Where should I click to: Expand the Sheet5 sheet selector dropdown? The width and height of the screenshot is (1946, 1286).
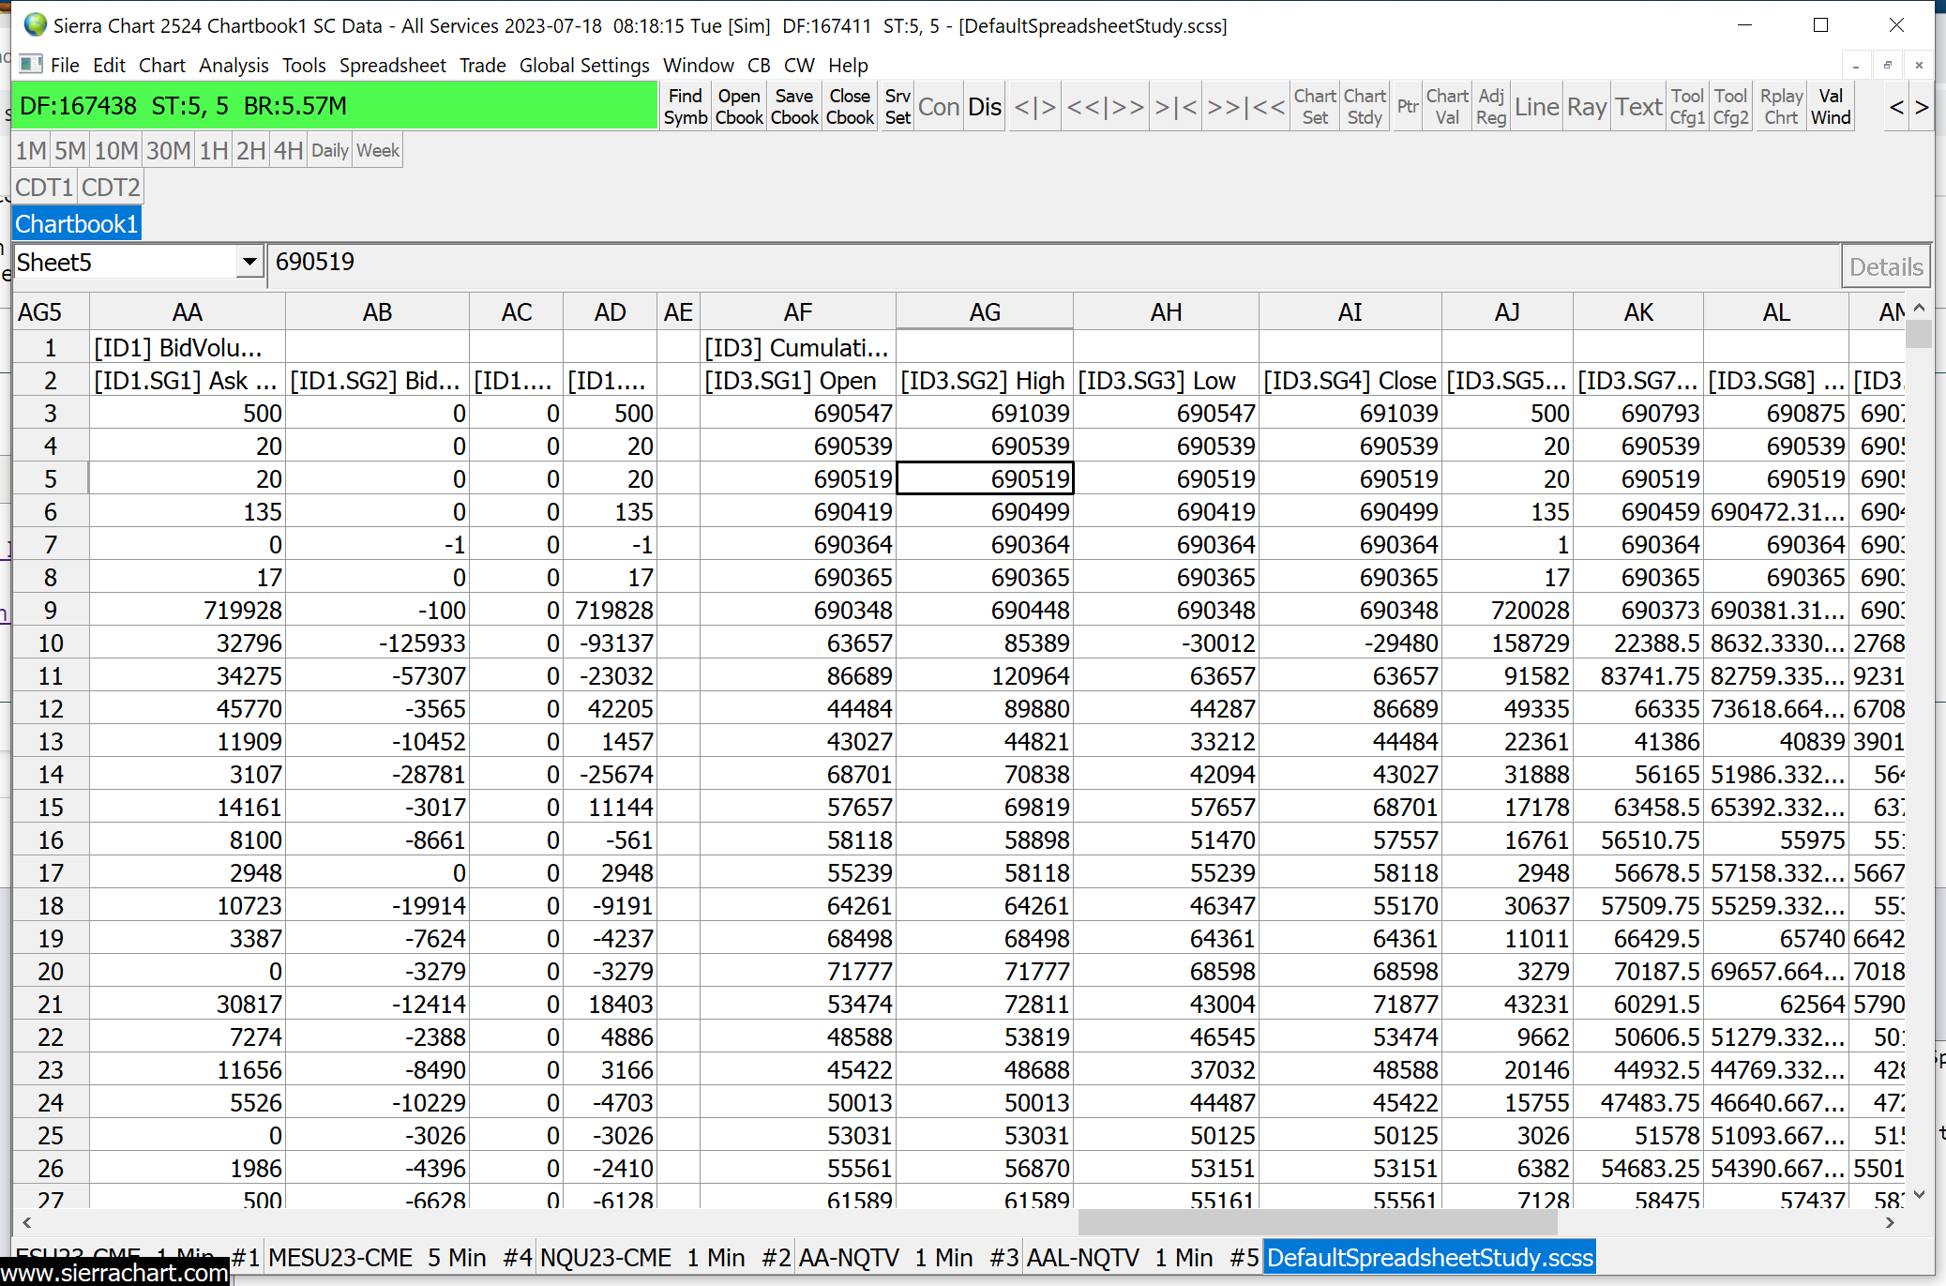[249, 262]
